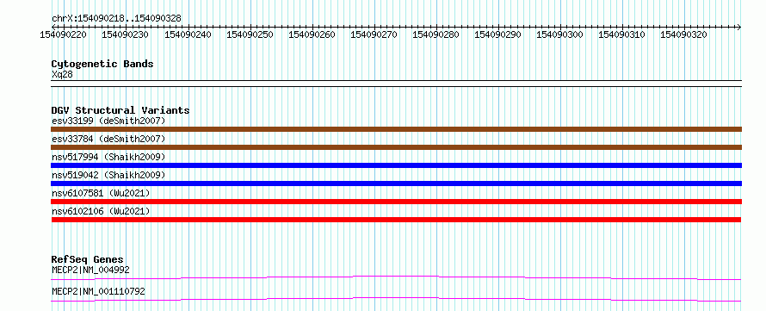766x311 pixels.
Task: Click ruler position 154090310
Action: [622, 34]
